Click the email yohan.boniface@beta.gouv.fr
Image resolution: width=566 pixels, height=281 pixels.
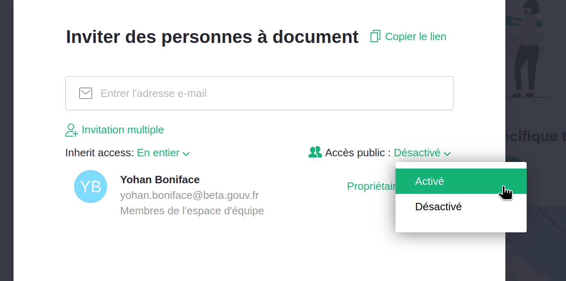(x=189, y=195)
